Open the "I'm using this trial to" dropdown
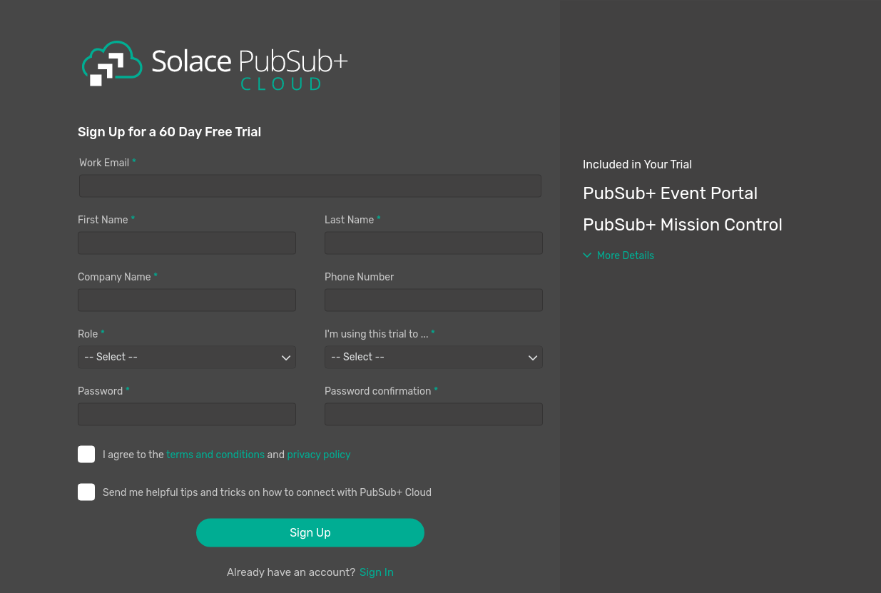The height and width of the screenshot is (593, 881). tap(433, 357)
